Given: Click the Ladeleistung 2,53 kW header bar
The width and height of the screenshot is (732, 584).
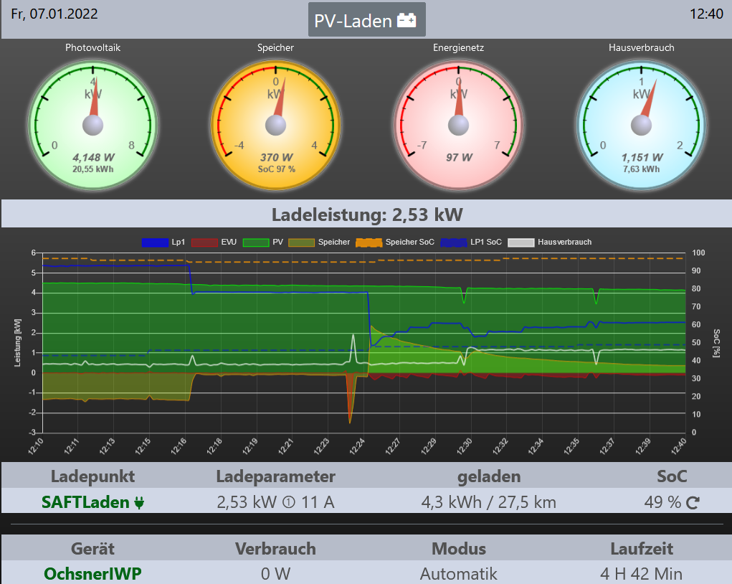Looking at the screenshot, I should click(x=366, y=214).
